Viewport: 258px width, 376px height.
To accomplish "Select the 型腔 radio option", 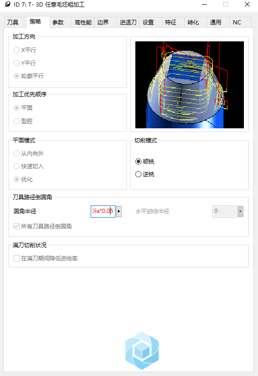I will coord(16,121).
